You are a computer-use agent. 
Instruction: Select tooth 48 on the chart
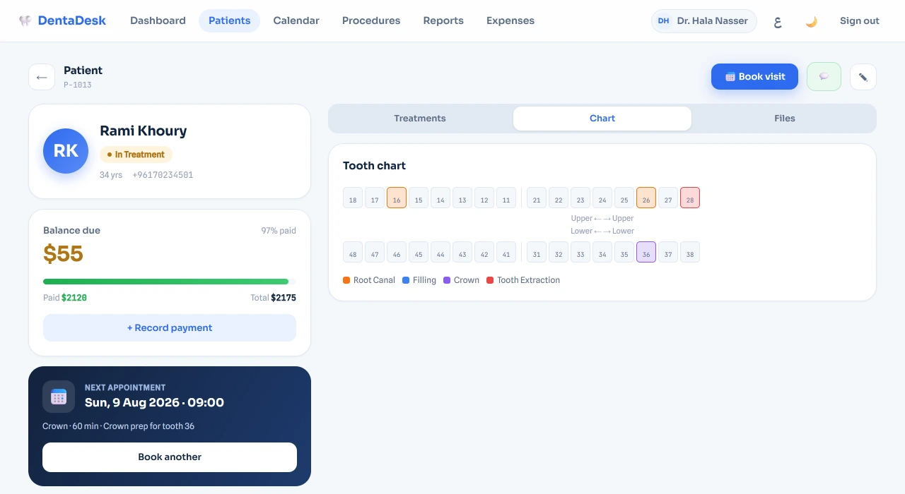click(353, 252)
